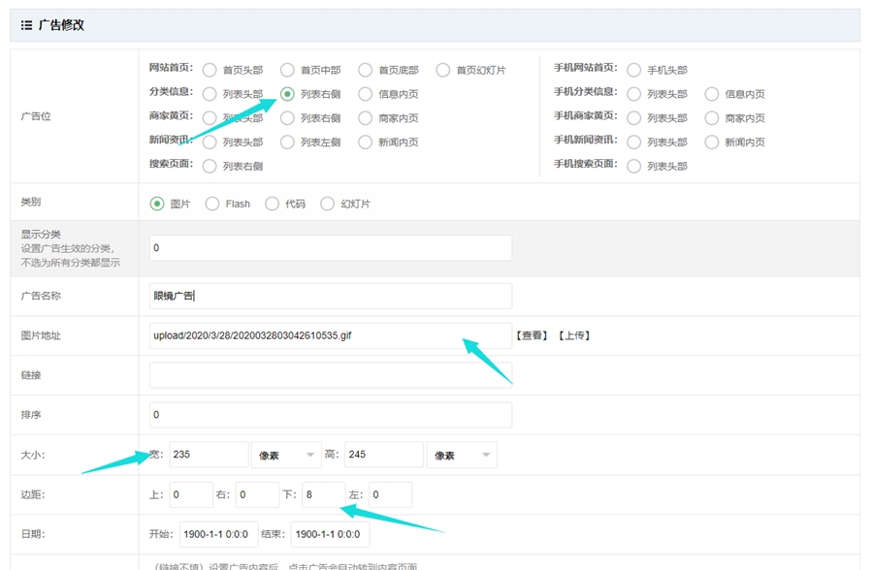Click the 上传 link to upload image

572,335
